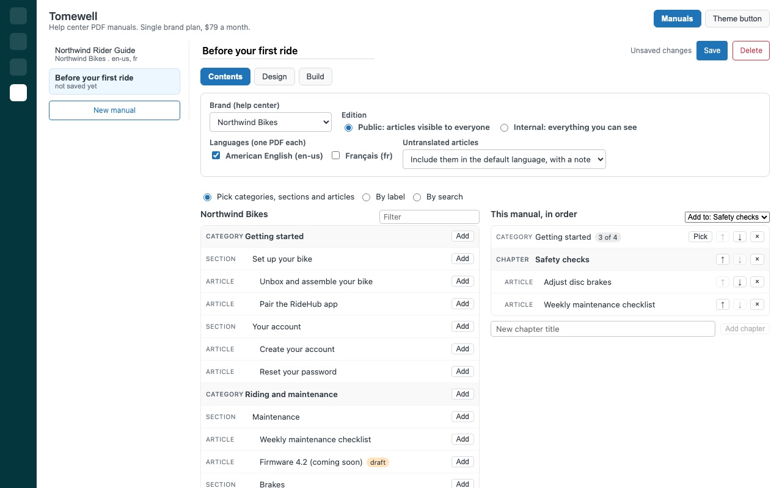The width and height of the screenshot is (782, 488).
Task: Add Reset your password article
Action: coord(462,371)
